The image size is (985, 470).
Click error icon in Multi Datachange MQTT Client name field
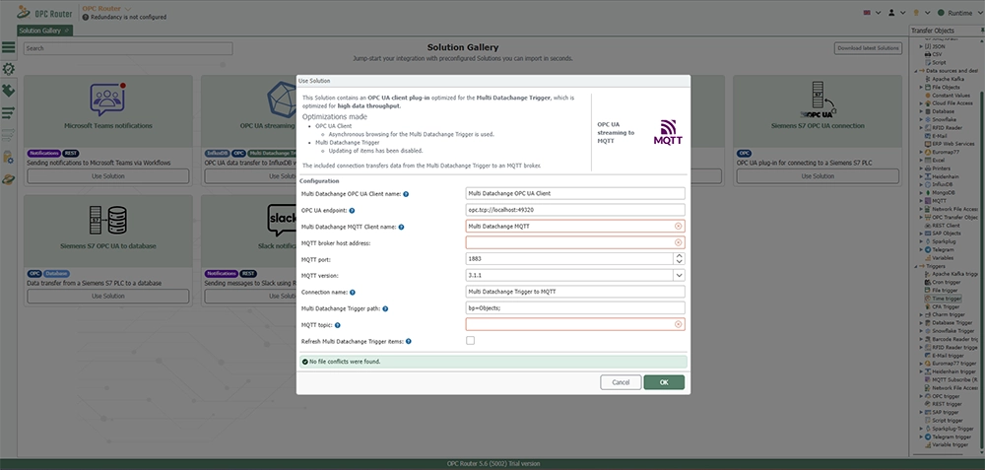678,227
